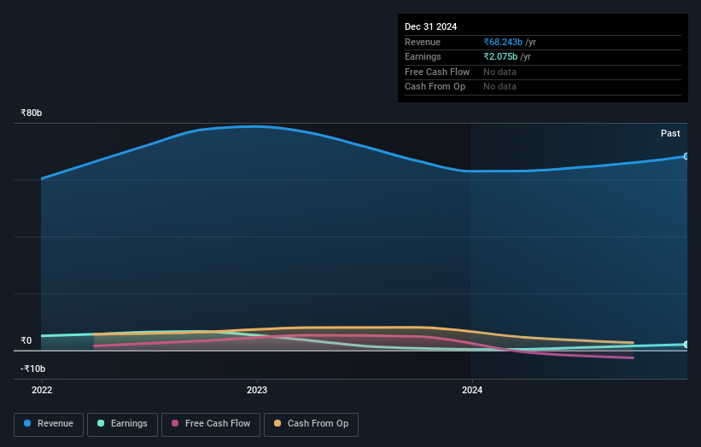The image size is (701, 447).
Task: Click the 2022 x-axis label
Action: point(42,391)
